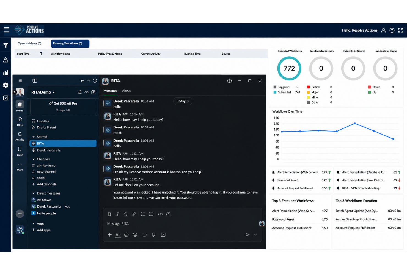The image size is (407, 271).
Task: Collapse the Direct messages section
Action: pos(34,193)
